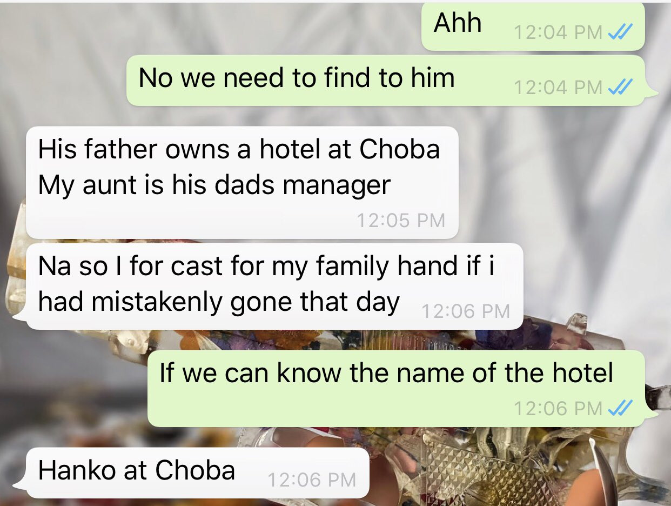Click read ticks on "If we can know the name" message
The width and height of the screenshot is (671, 506).
click(x=619, y=408)
